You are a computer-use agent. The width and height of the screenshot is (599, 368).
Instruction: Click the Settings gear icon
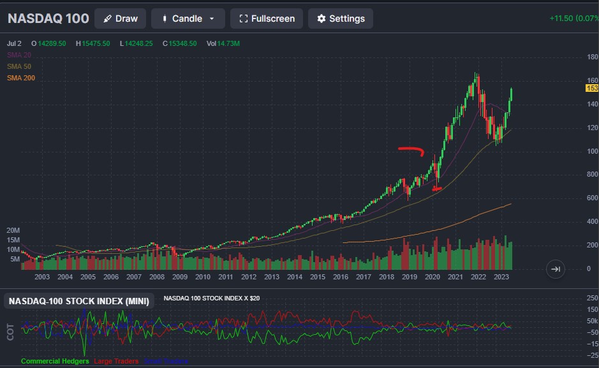[x=321, y=18]
